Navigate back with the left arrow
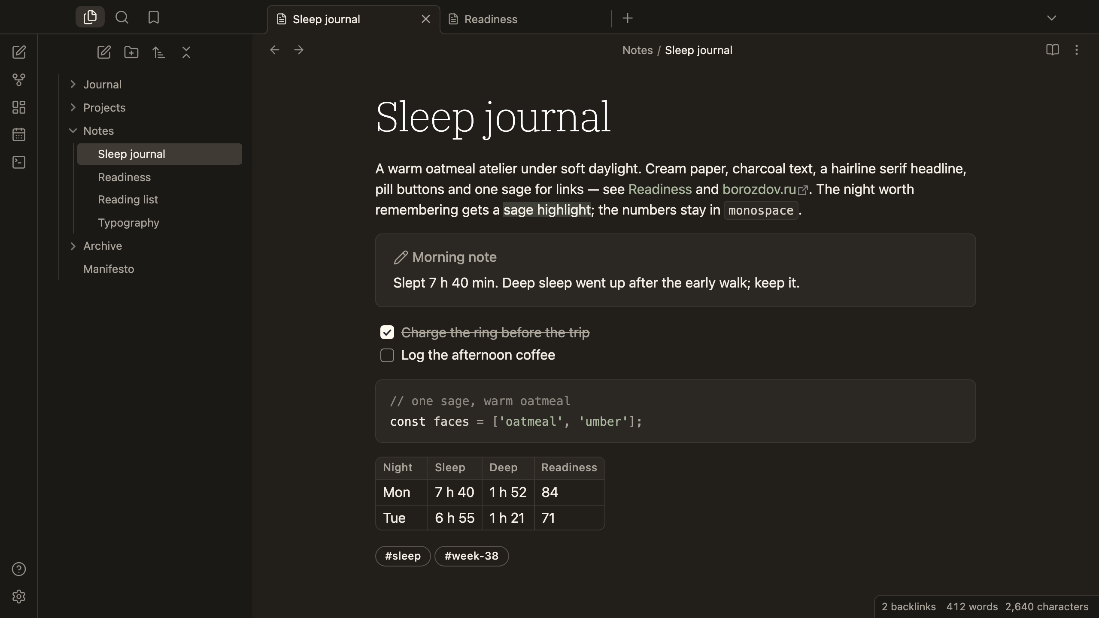The image size is (1099, 618). pyautogui.click(x=275, y=50)
